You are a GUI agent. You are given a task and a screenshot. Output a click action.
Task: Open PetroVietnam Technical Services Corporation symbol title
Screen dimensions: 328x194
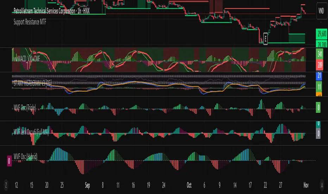point(44,11)
